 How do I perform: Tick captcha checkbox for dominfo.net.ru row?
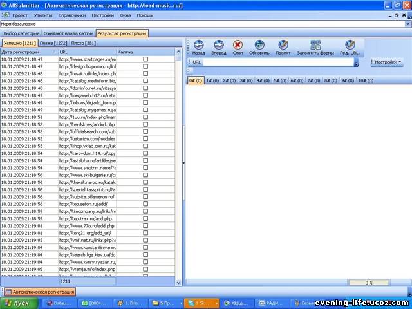pos(145,88)
